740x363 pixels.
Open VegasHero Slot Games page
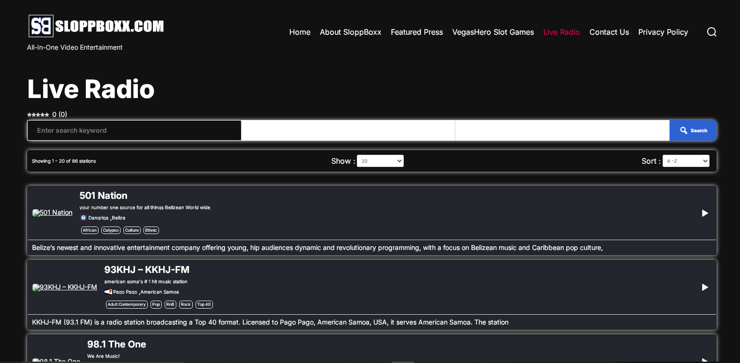493,32
